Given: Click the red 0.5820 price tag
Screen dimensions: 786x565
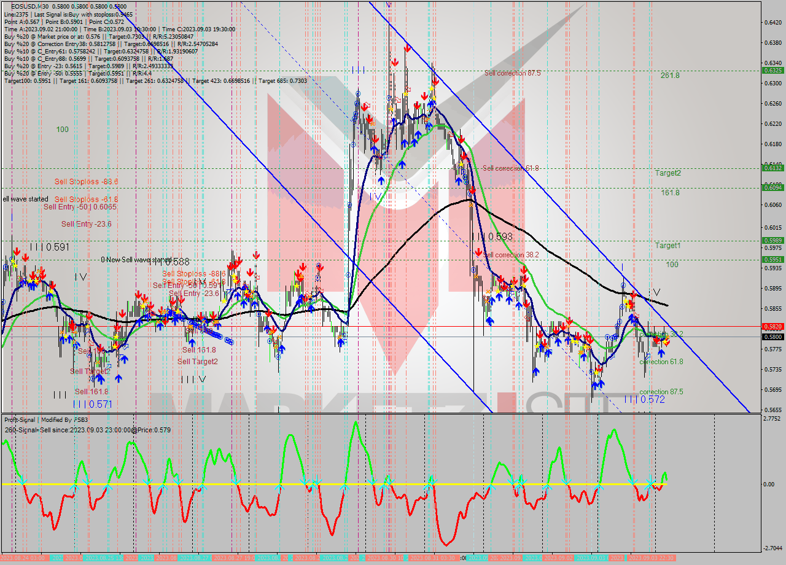Looking at the screenshot, I should coord(772,327).
